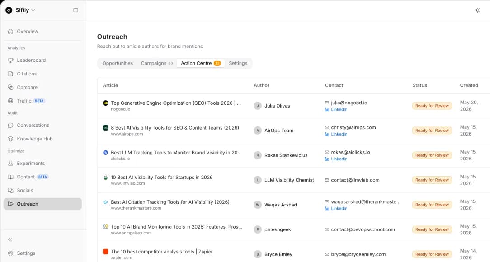Click Waqas Arshad author avatar
Image resolution: width=490 pixels, height=262 pixels.
point(258,205)
